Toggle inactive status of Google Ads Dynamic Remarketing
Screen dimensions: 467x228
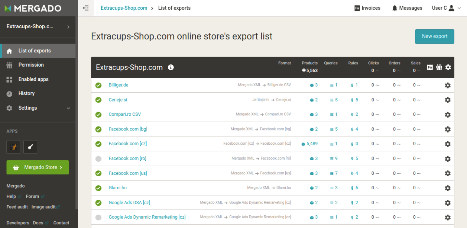98,217
